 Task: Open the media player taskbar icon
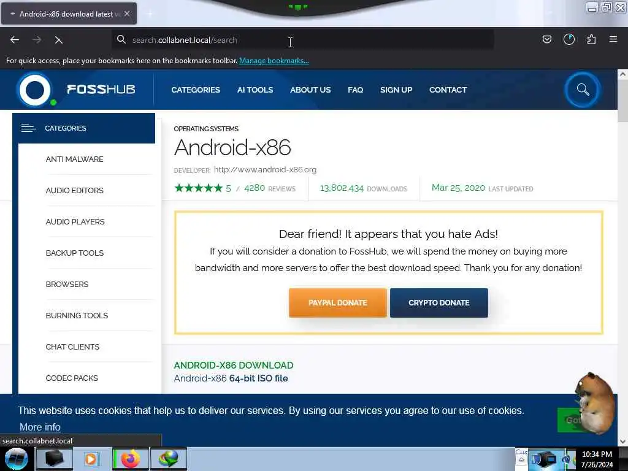coord(91,459)
